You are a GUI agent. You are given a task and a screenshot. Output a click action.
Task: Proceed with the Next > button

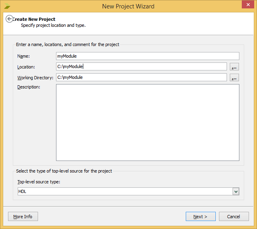200,217
